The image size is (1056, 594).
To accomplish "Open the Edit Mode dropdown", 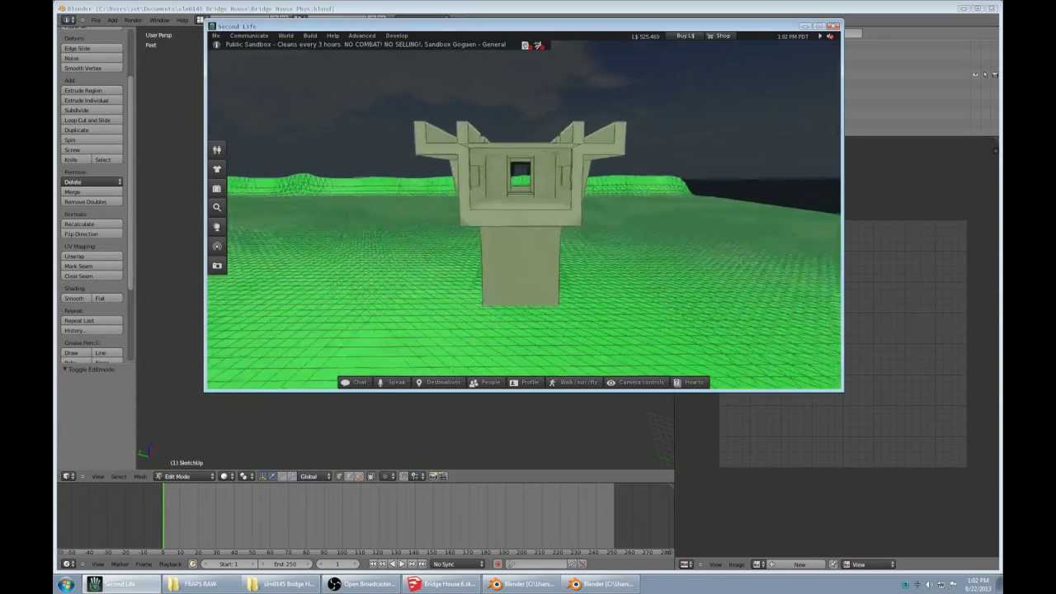I will point(186,476).
